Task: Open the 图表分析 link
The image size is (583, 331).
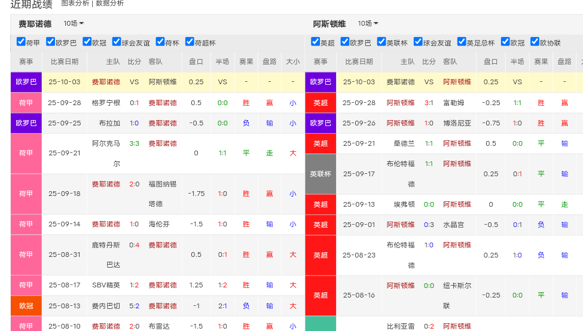Action: pyautogui.click(x=75, y=4)
